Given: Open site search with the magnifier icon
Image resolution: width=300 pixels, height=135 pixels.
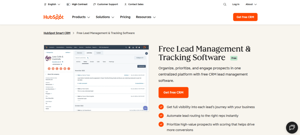Looking at the screenshot, I should tap(225, 4).
